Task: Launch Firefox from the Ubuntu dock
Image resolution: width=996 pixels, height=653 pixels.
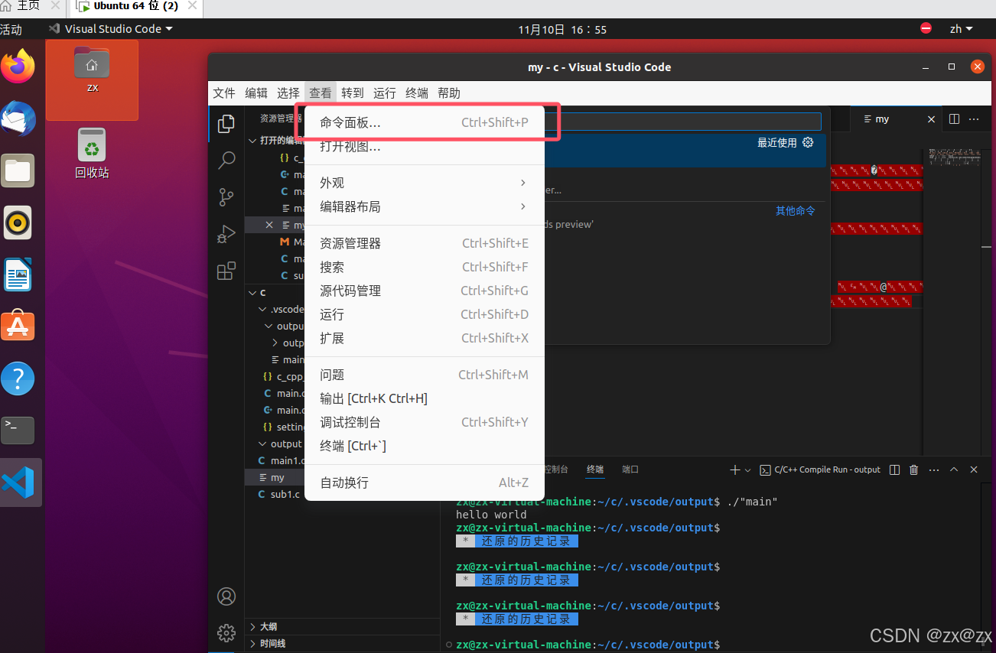Action: pyautogui.click(x=18, y=67)
